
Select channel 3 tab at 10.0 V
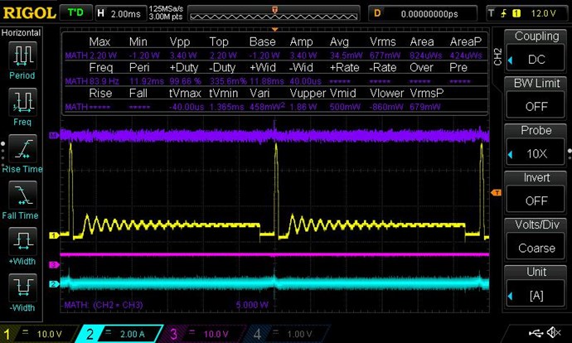tap(203, 334)
